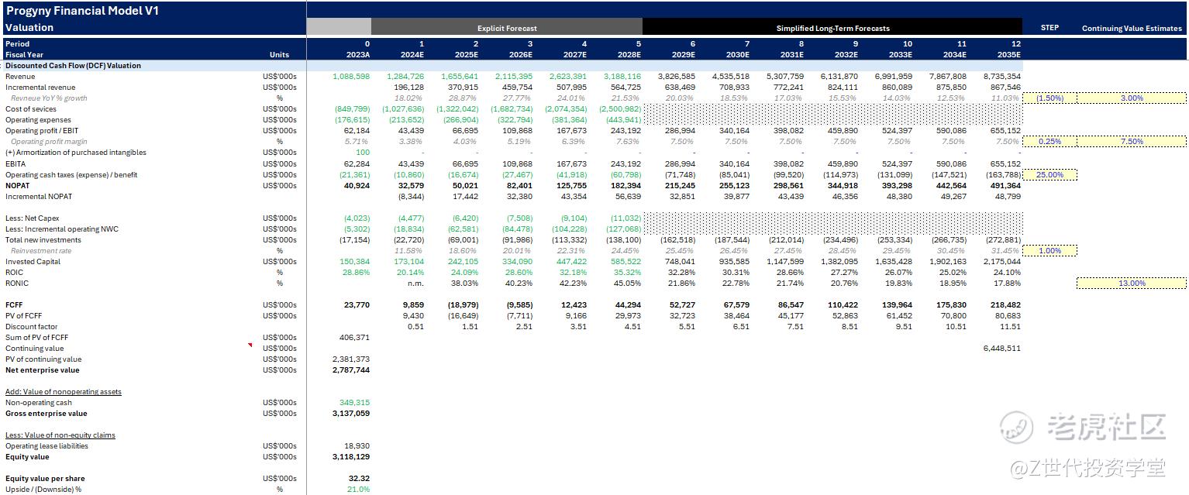
Task: Select PV of continuing value 2,381,373
Action: coord(351,359)
